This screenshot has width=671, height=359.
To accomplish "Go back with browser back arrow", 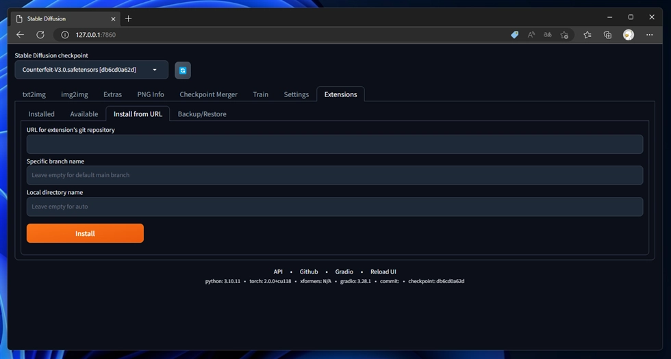I will pyautogui.click(x=20, y=35).
